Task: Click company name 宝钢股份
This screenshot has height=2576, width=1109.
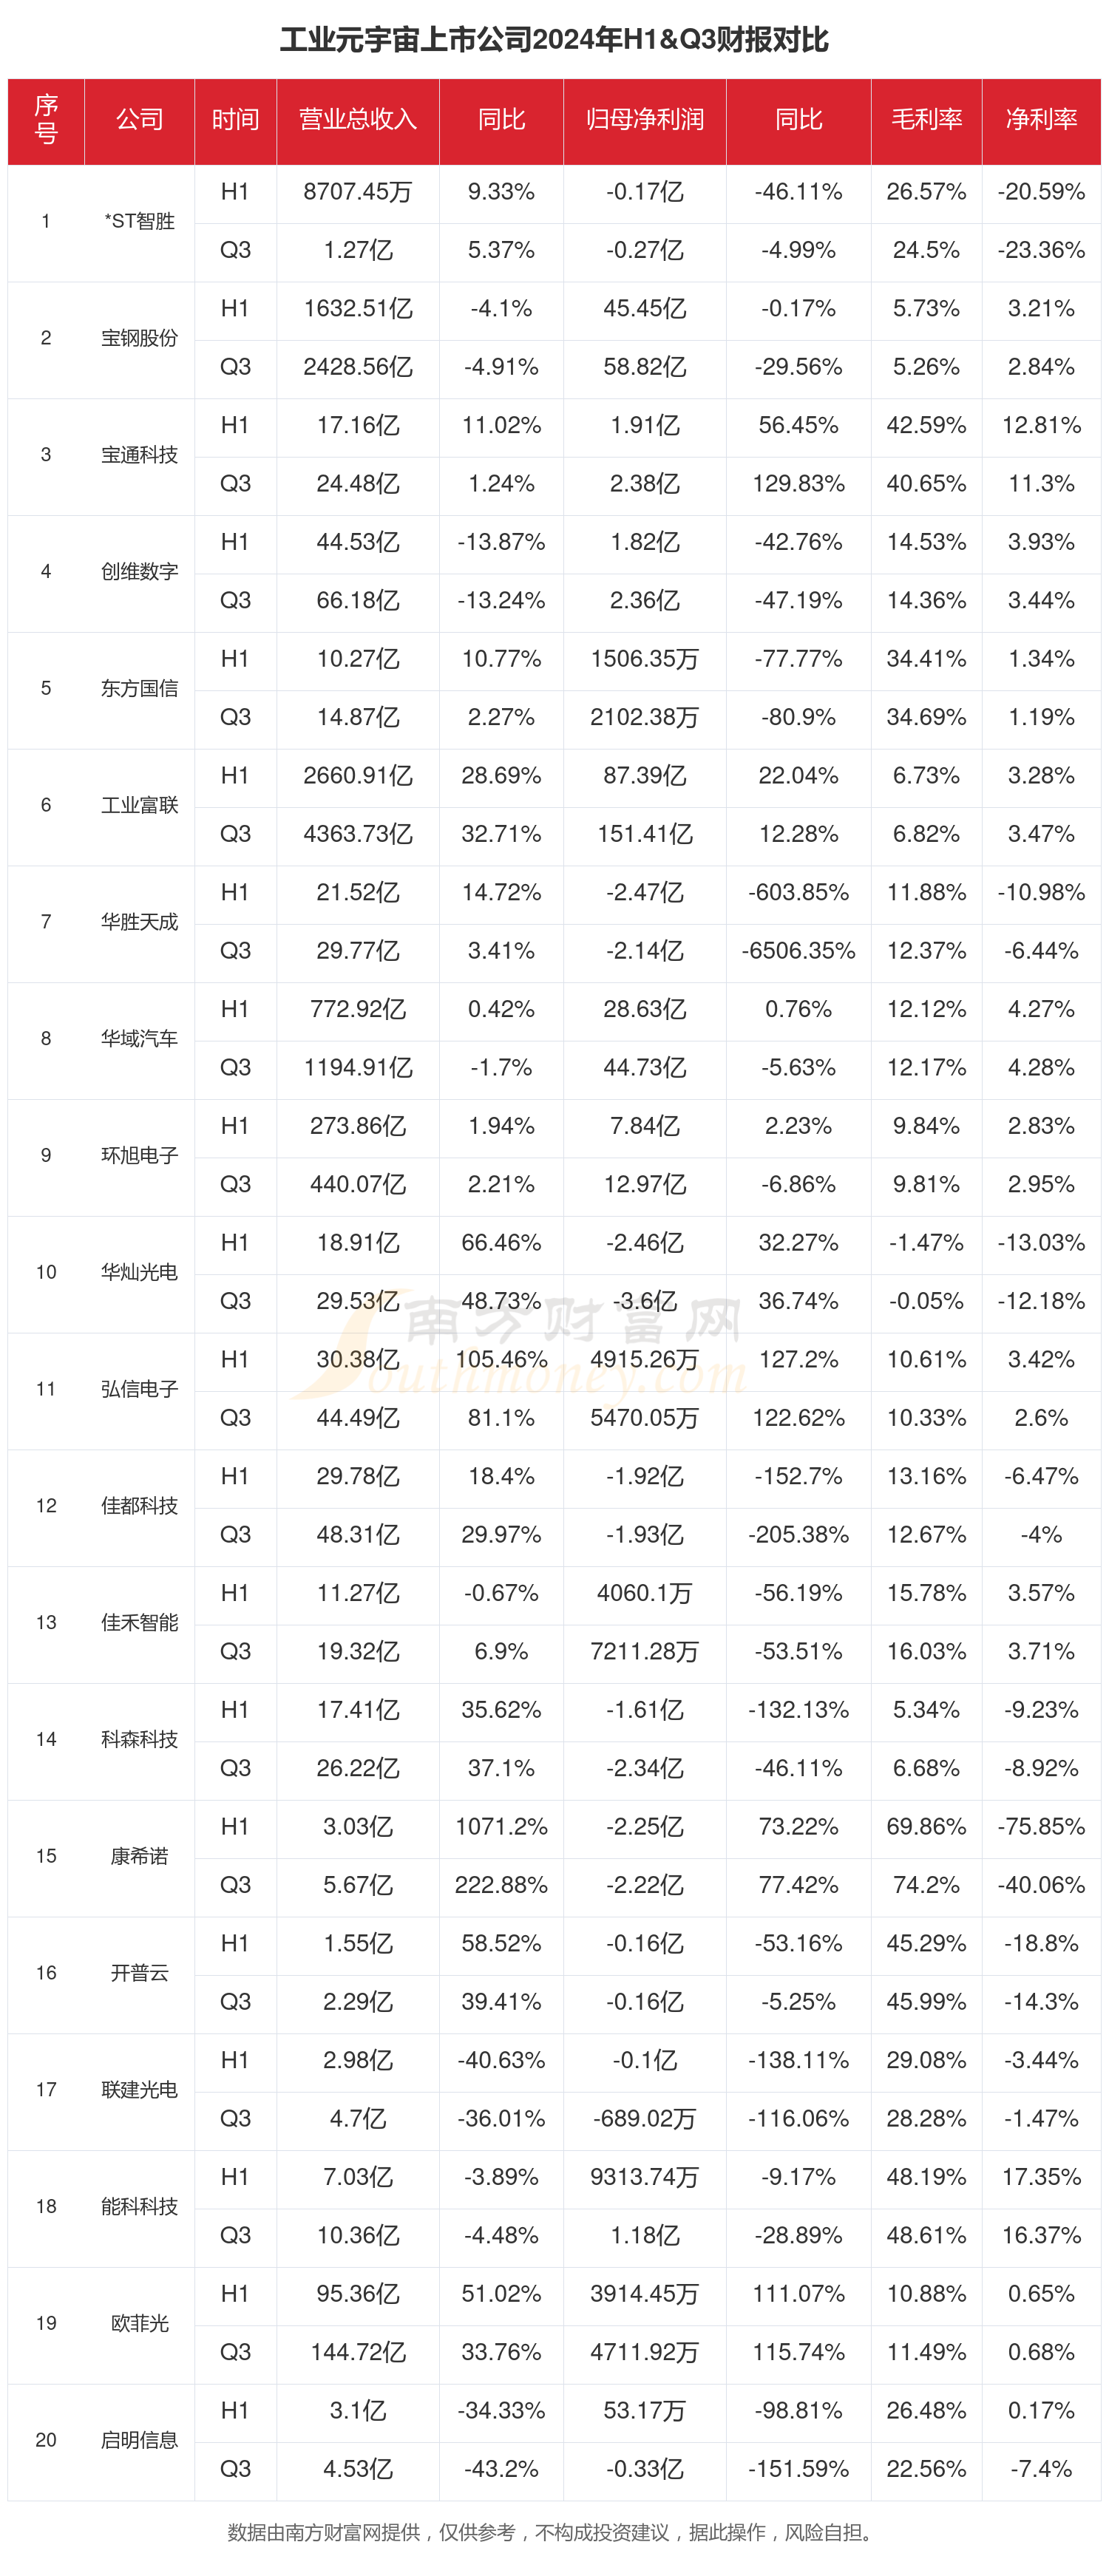Action: tap(139, 339)
